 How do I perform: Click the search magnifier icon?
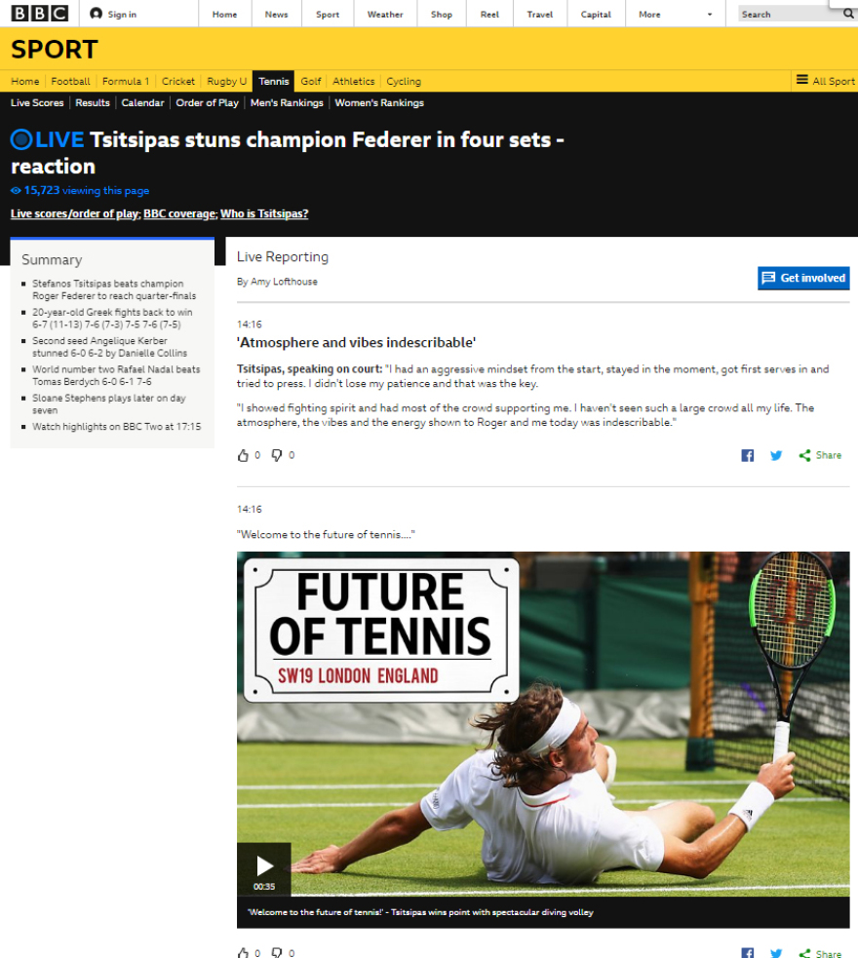(x=848, y=14)
